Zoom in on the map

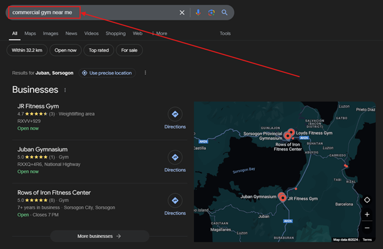(367, 215)
